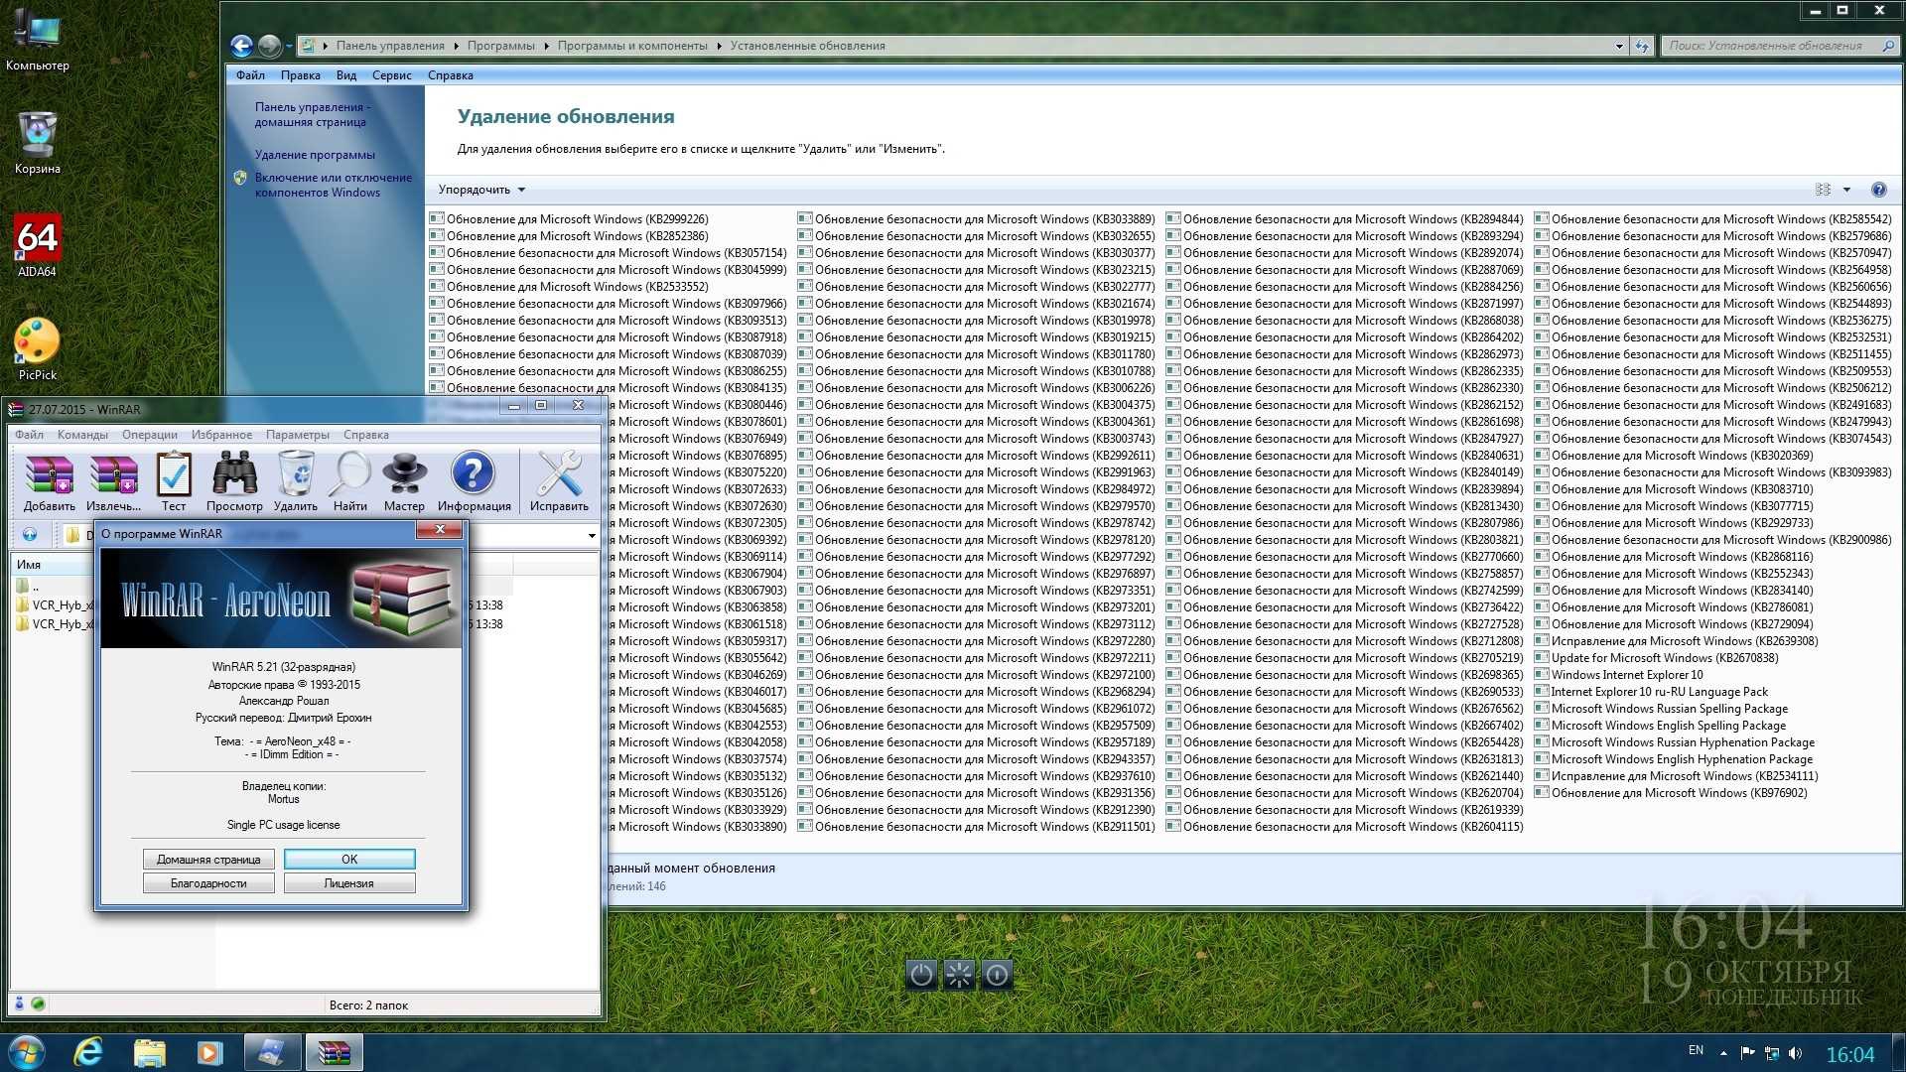Select update KB976902 entry

click(1672, 793)
